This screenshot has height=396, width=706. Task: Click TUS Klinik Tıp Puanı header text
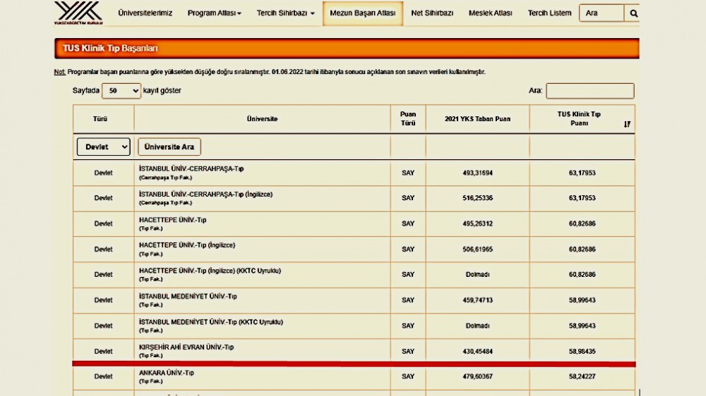(579, 119)
